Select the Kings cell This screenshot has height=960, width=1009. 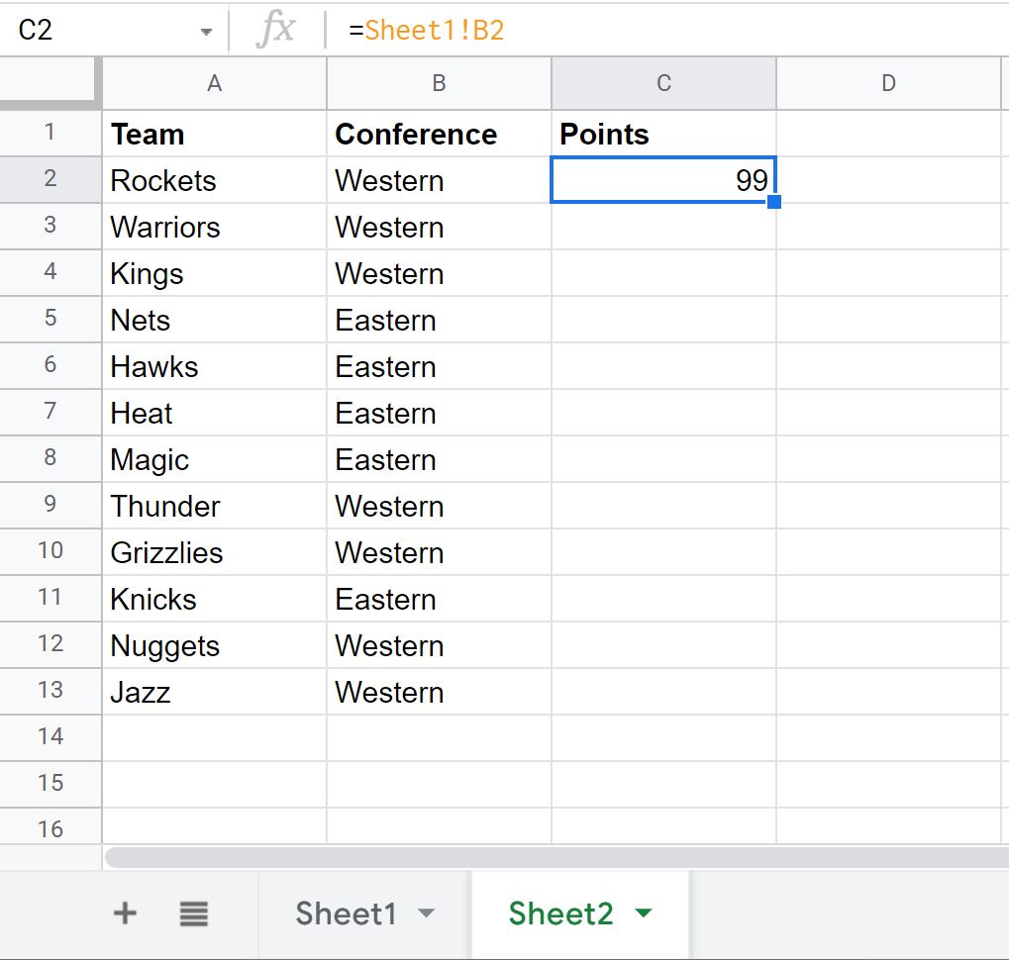214,273
